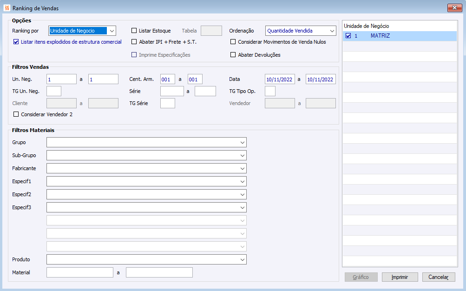Click the Cent. Arm. end field
The image size is (466, 291).
point(195,79)
